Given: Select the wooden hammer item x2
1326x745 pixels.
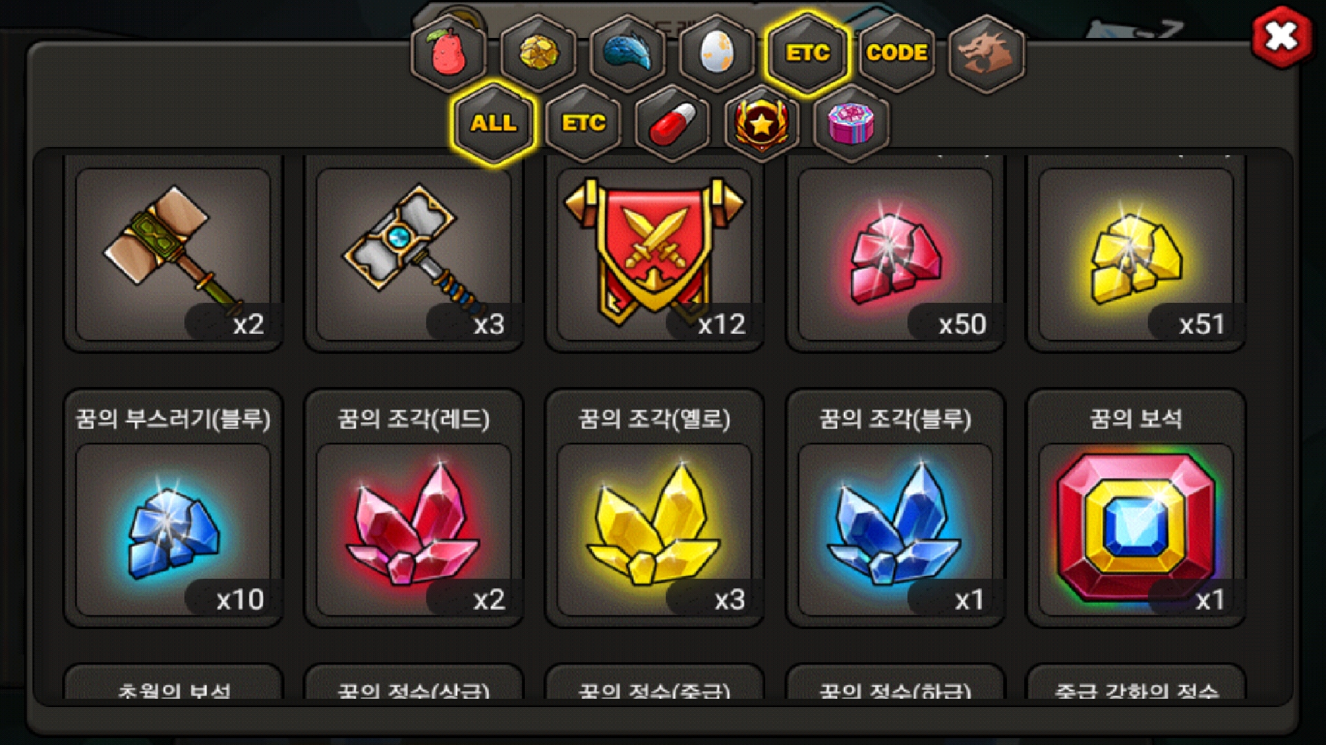Looking at the screenshot, I should pos(173,254).
